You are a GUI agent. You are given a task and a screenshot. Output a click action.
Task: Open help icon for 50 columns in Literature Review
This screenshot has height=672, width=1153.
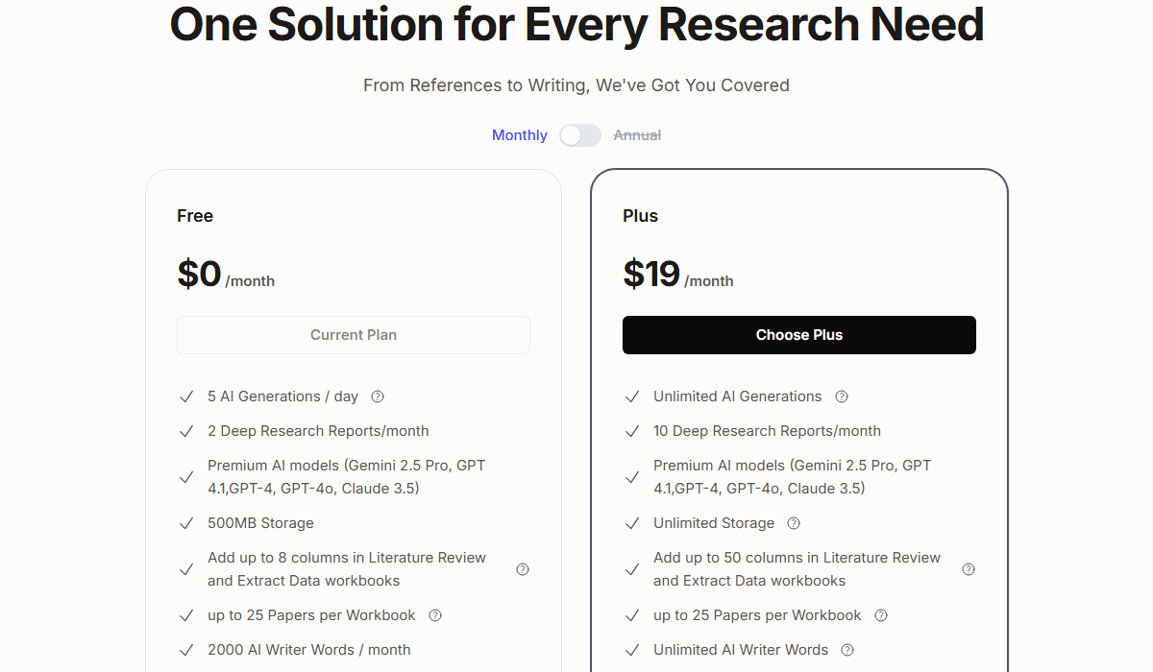click(969, 569)
